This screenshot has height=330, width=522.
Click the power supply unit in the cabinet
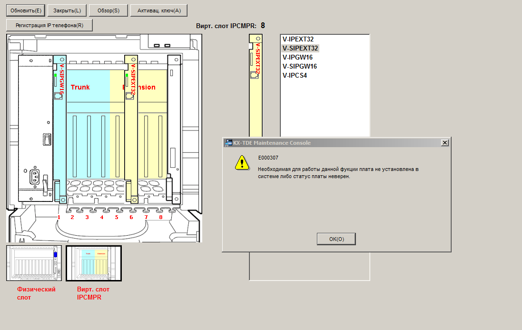[36, 128]
